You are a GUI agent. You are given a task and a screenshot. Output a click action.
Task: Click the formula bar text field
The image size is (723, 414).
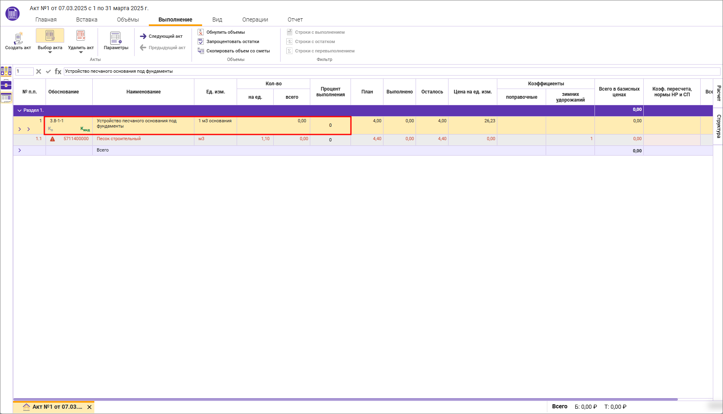390,72
